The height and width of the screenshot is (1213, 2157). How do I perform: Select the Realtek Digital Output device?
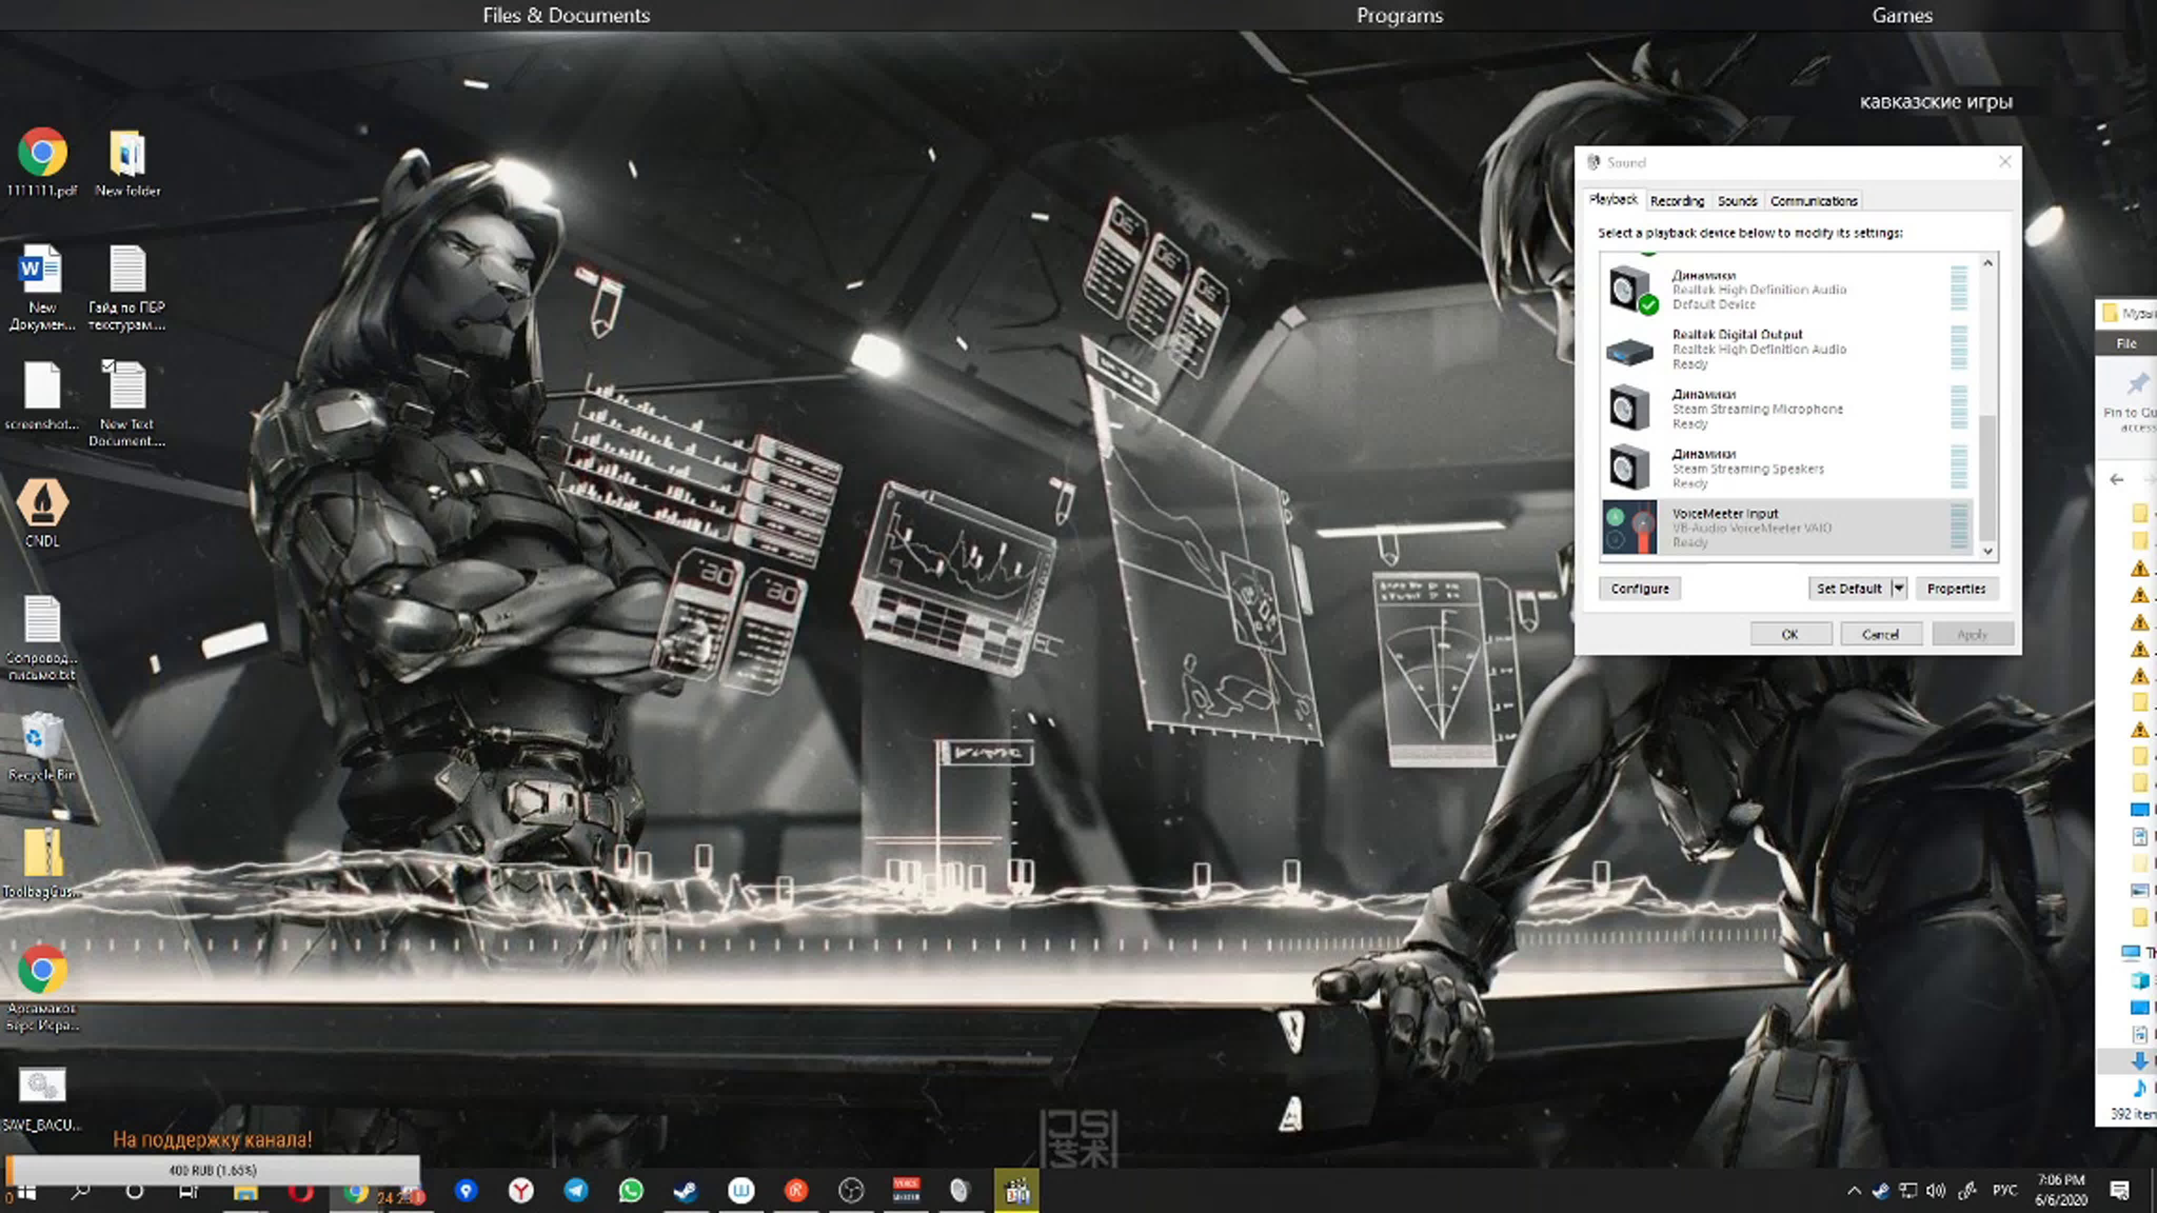pyautogui.click(x=1787, y=349)
